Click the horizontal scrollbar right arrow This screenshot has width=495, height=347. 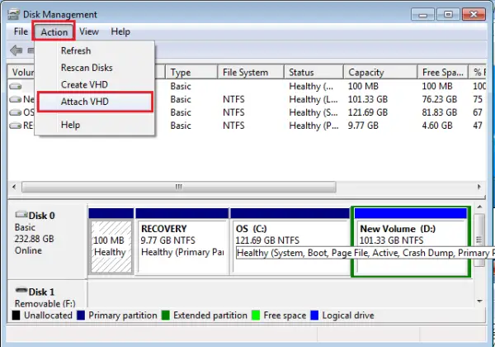(x=478, y=187)
